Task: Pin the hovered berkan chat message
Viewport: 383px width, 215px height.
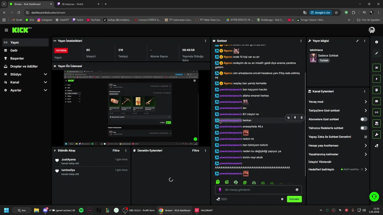Action: (295, 118)
